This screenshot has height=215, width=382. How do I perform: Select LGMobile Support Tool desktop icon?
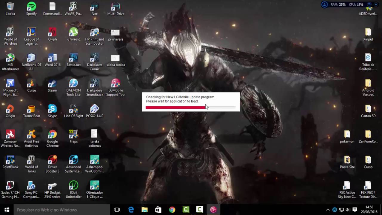tap(116, 87)
